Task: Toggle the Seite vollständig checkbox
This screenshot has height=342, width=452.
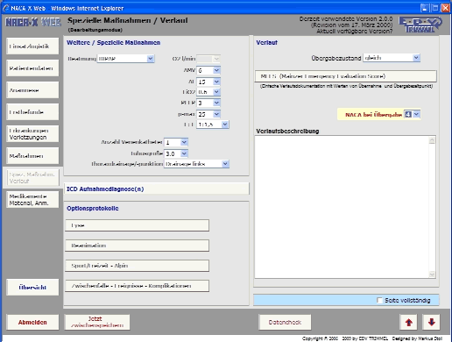Action: pos(379,300)
